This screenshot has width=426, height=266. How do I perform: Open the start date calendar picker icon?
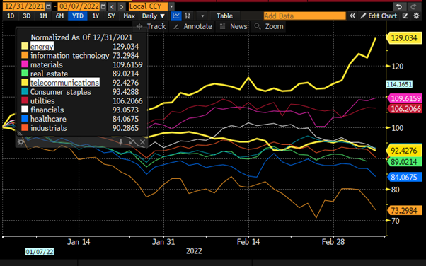click(x=48, y=6)
